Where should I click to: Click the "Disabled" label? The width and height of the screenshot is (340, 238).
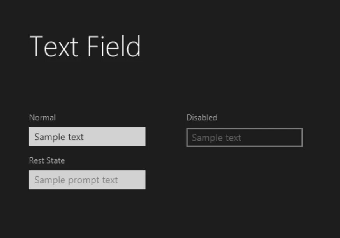[x=202, y=117]
